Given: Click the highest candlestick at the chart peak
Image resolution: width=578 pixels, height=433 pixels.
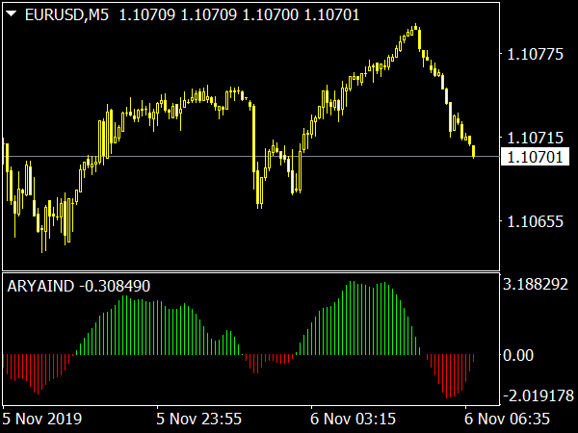Looking at the screenshot, I should [415, 27].
